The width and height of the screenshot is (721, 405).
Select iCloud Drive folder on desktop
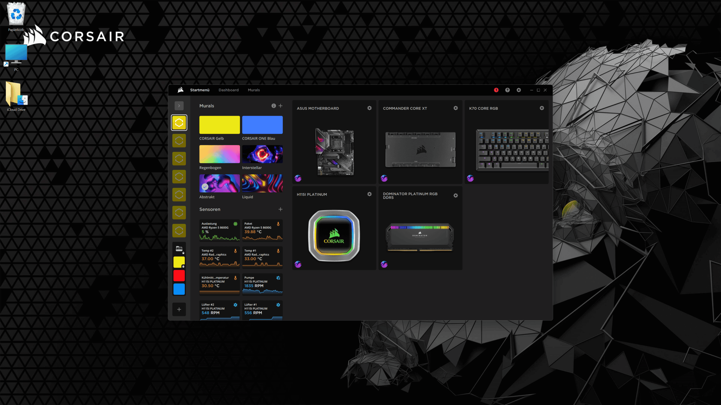click(x=16, y=96)
